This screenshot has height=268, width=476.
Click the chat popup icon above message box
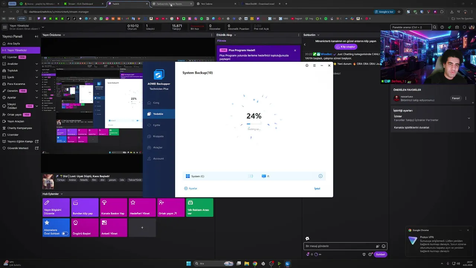(x=307, y=239)
